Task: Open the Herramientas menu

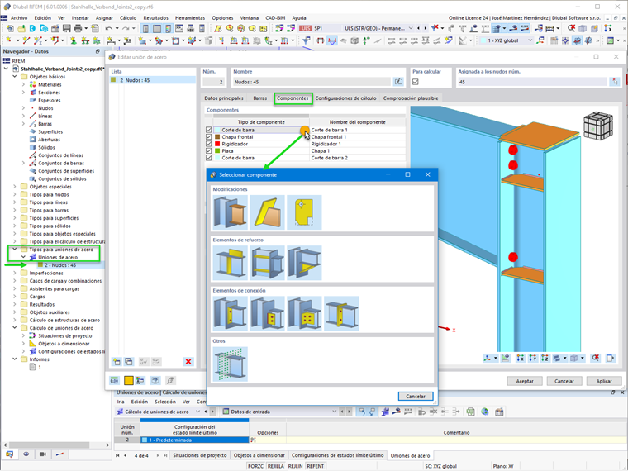Action: point(190,18)
